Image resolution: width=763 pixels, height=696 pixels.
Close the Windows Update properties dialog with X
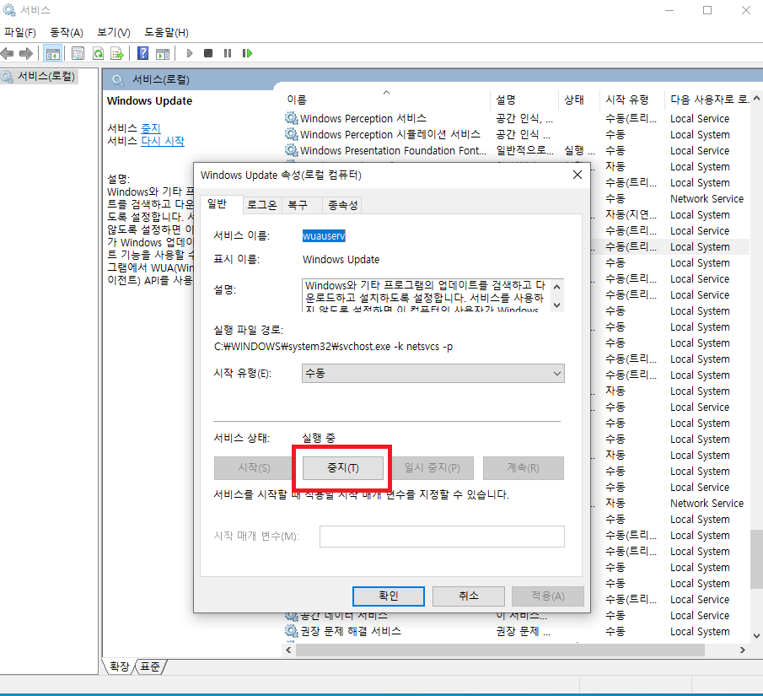point(578,175)
